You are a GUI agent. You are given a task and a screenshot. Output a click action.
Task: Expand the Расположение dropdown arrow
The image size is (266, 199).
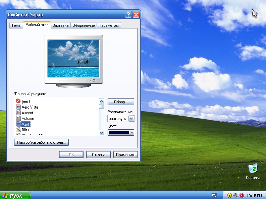pyautogui.click(x=131, y=119)
